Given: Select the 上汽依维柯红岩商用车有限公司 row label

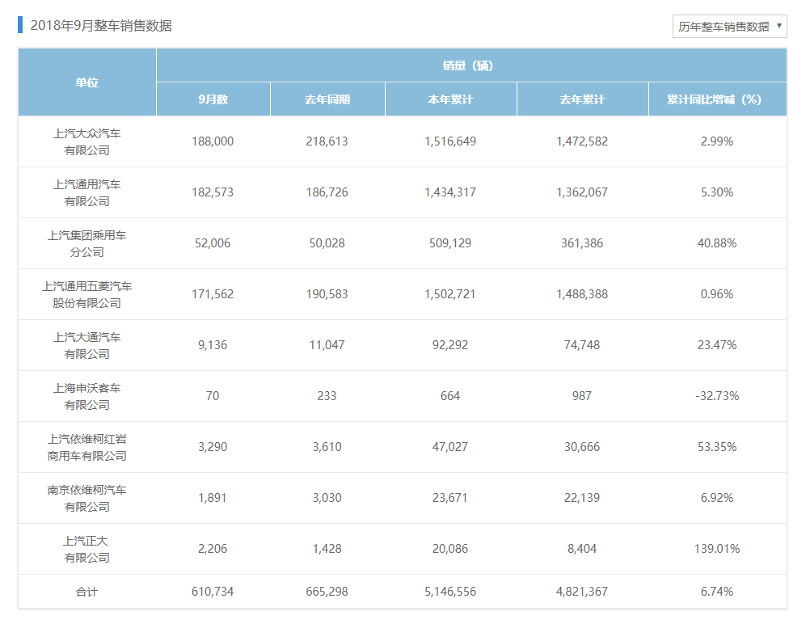Looking at the screenshot, I should pyautogui.click(x=86, y=447).
